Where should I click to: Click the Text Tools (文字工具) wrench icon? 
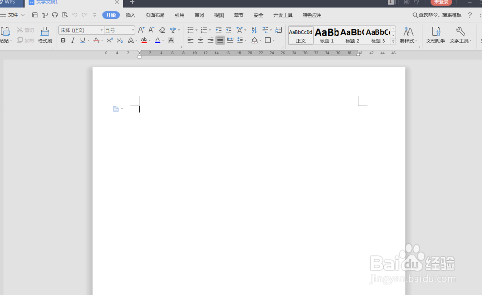point(460,35)
